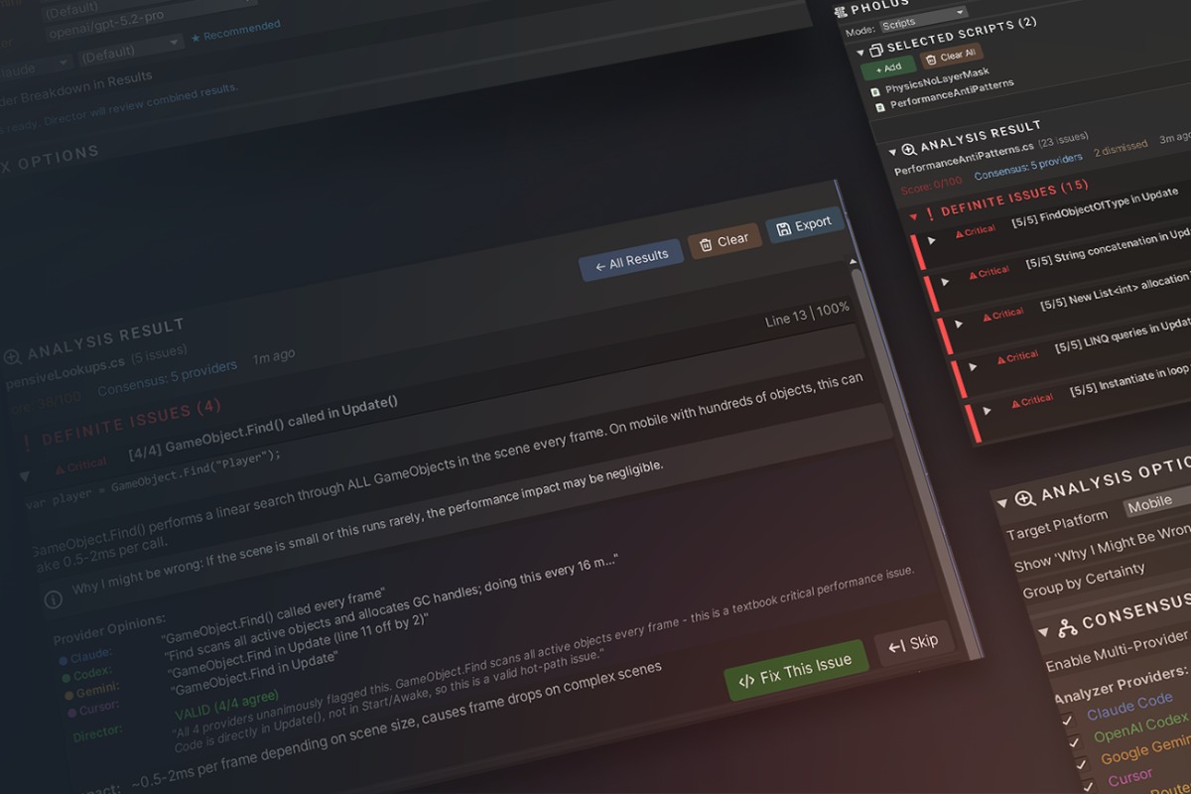The height and width of the screenshot is (794, 1191).
Task: Click Critical icon on GameObject.Find() issue
Action: pyautogui.click(x=62, y=467)
